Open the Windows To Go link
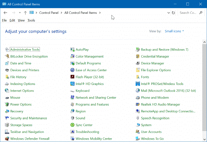 tap(152, 139)
